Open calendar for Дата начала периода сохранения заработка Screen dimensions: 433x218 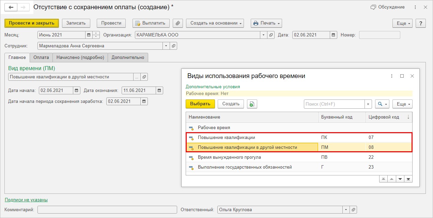coord(144,102)
